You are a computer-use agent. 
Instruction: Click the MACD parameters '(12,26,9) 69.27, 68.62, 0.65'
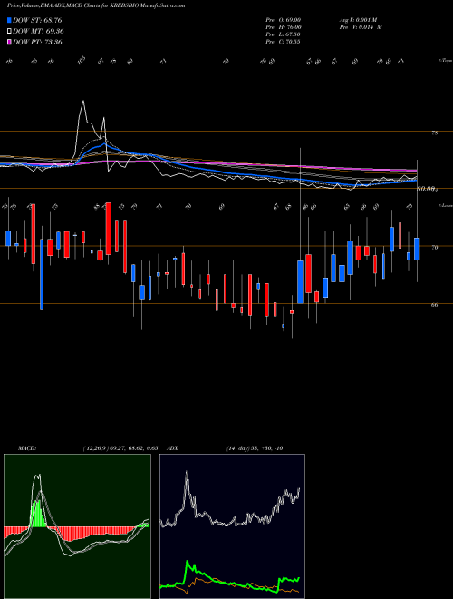click(x=120, y=448)
